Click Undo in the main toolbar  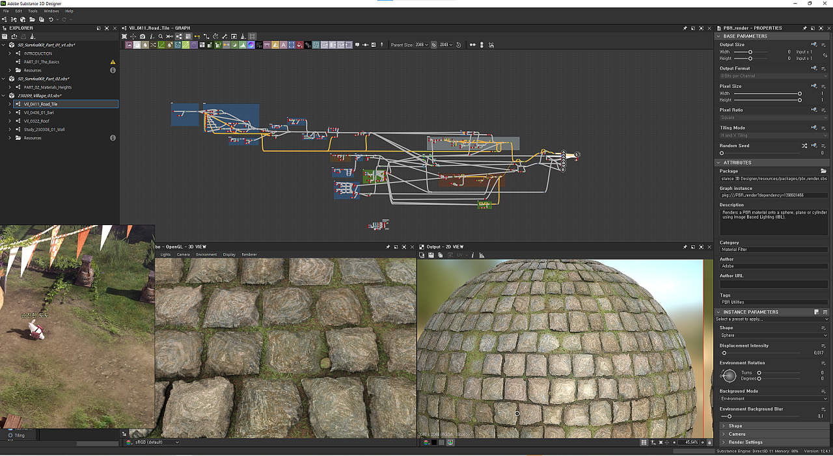coord(51,20)
